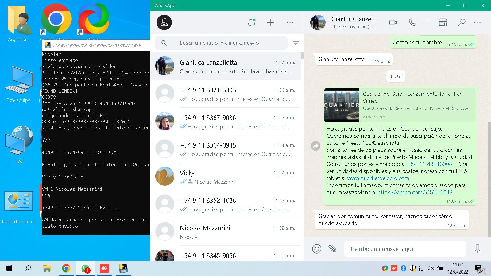The width and height of the screenshot is (491, 276).
Task: Open chat with +54 9 11 3371-3393
Action: [x=226, y=94]
